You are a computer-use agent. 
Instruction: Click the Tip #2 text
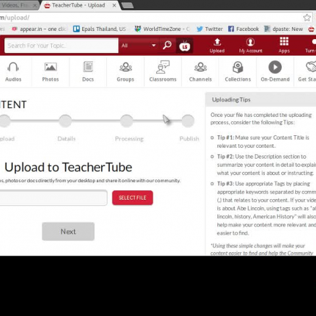pyautogui.click(x=267, y=165)
